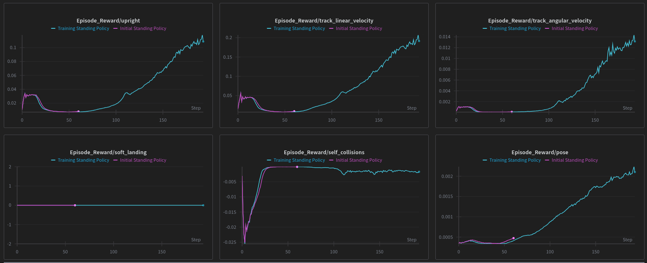Viewport: 647px width, 263px height.
Task: Click the Episode_Reward/upright chart title
Action: (108, 20)
